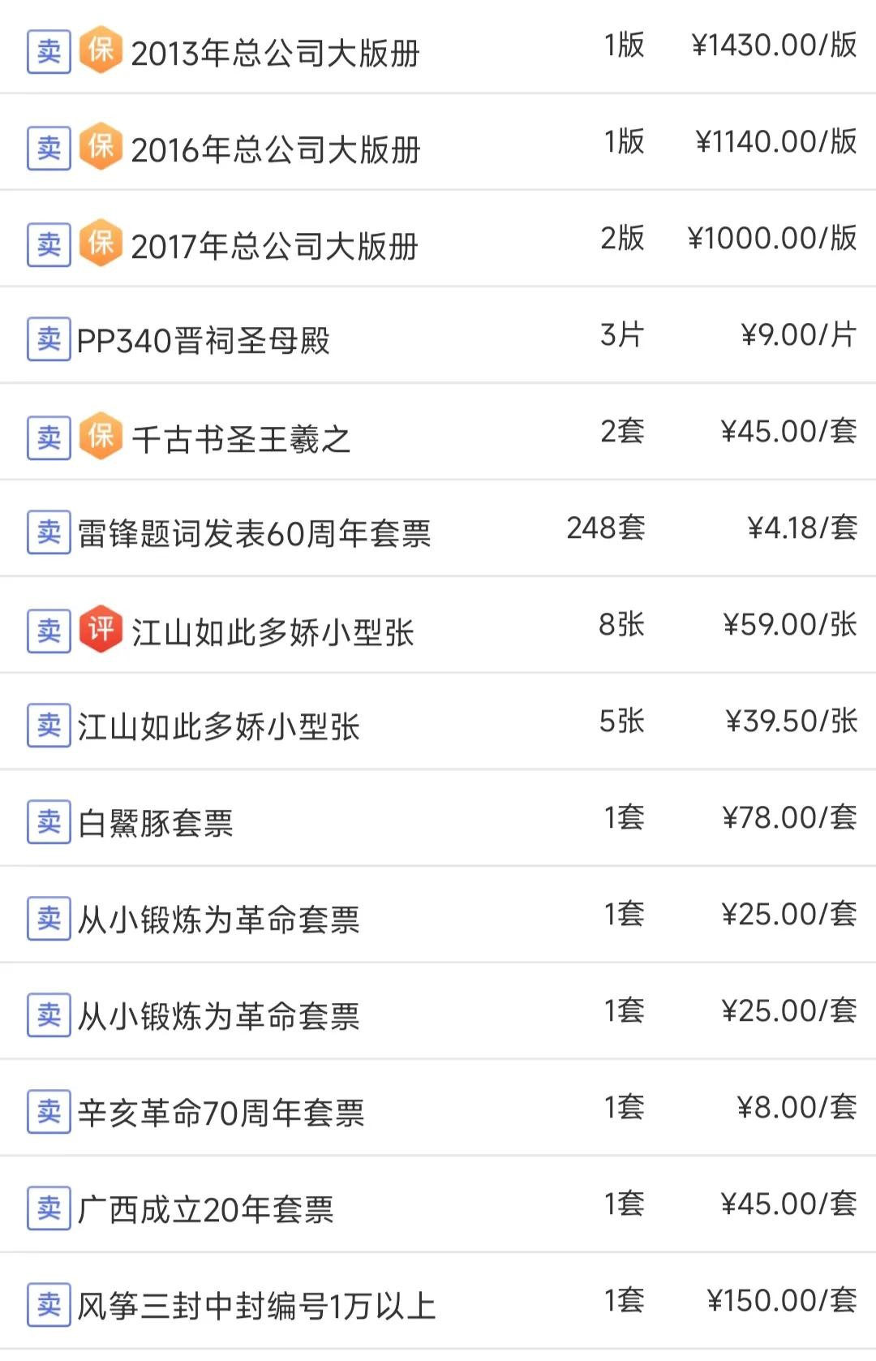Tap the ¥4.18/套 price
Image resolution: width=876 pixels, height=1361 pixels.
(801, 528)
